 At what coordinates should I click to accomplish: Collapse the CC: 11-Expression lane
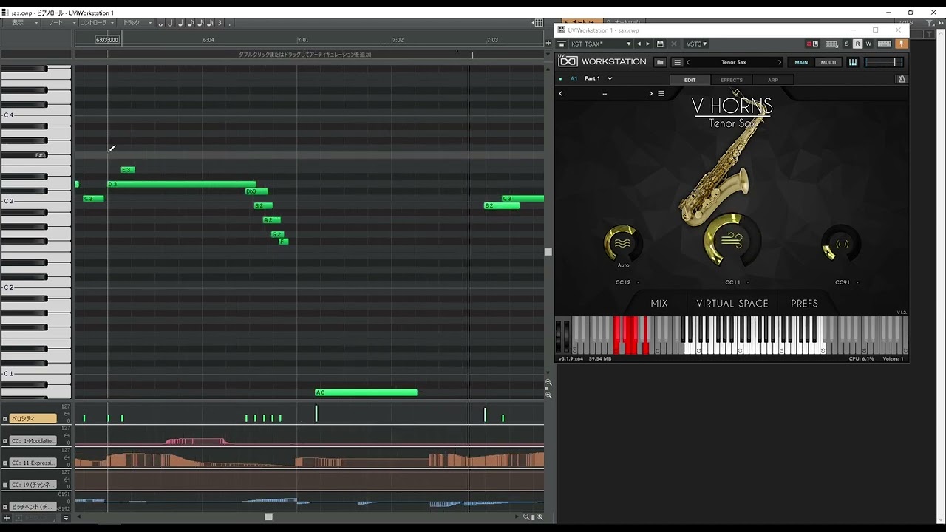click(5, 463)
